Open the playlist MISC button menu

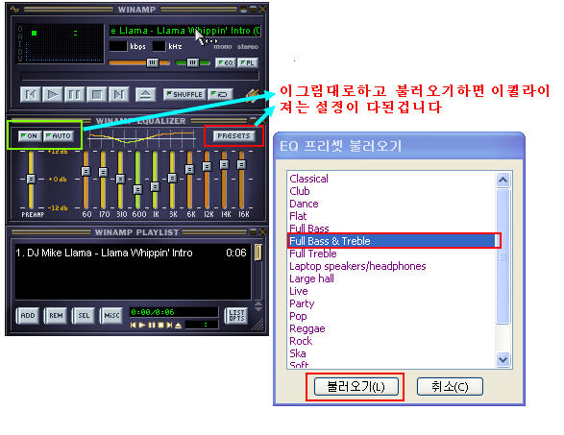click(111, 316)
